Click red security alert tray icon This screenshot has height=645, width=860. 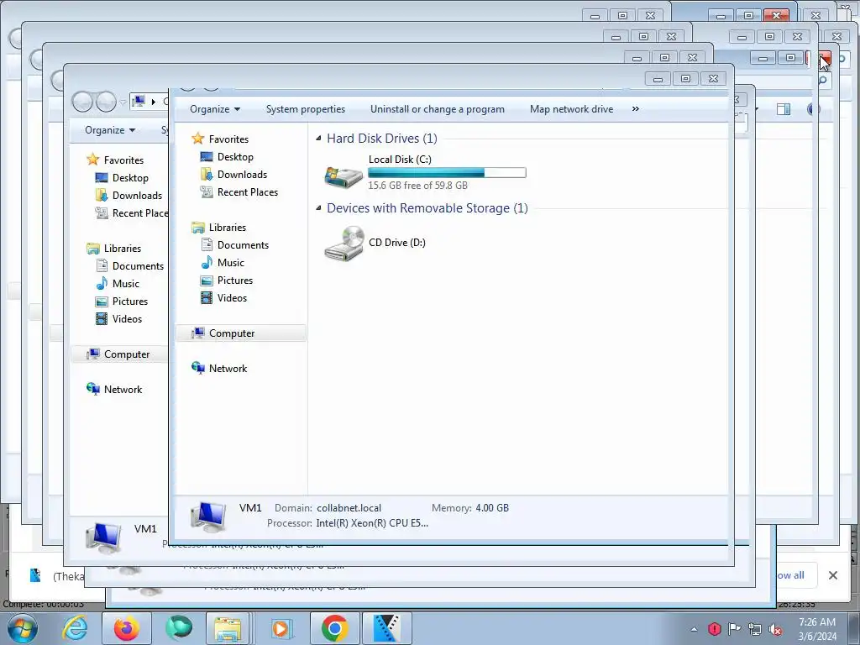tap(714, 629)
